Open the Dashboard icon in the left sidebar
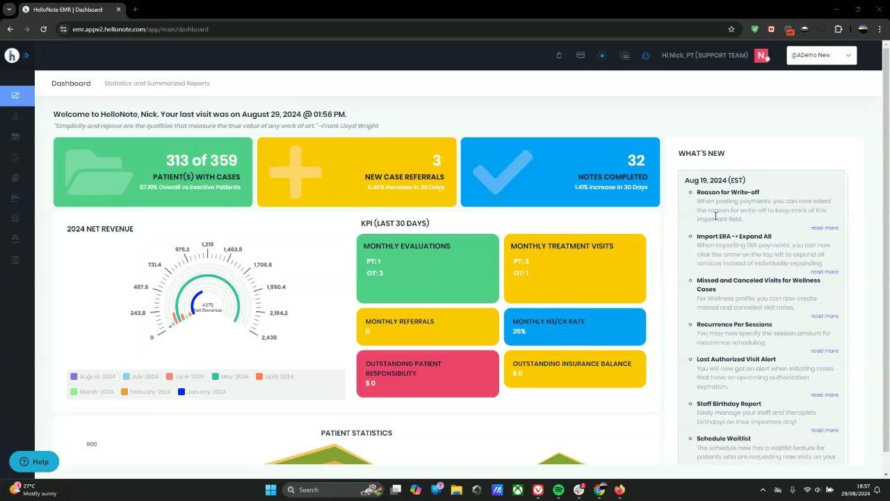Viewport: 890px width, 501px height. point(15,95)
